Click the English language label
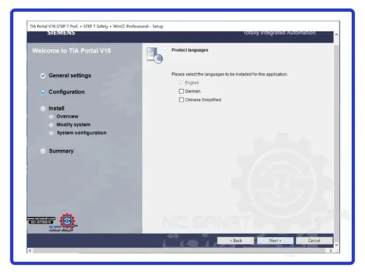This screenshot has height=274, width=365. [192, 82]
